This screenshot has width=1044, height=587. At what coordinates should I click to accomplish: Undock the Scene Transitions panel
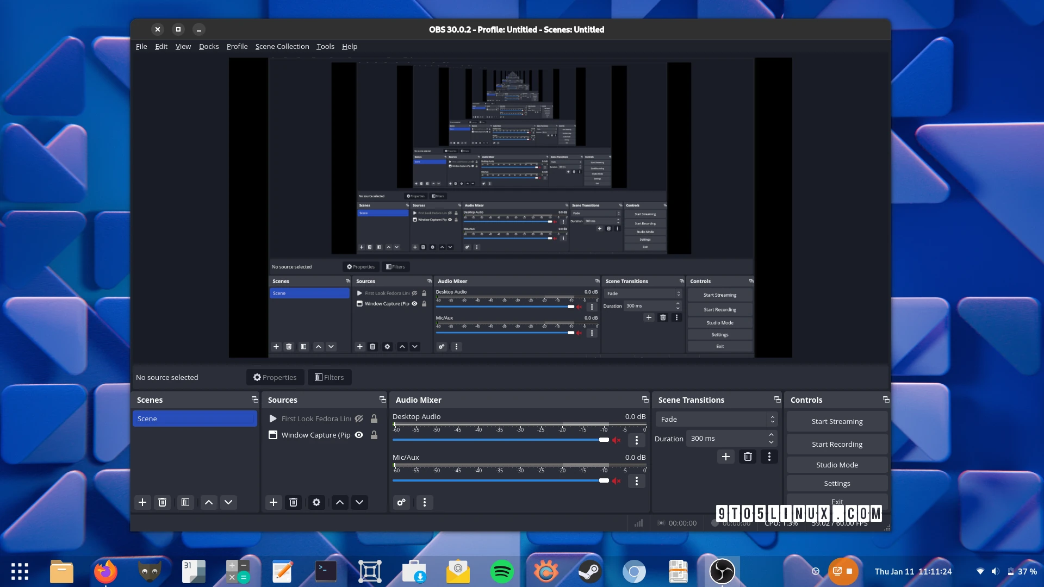pos(778,399)
